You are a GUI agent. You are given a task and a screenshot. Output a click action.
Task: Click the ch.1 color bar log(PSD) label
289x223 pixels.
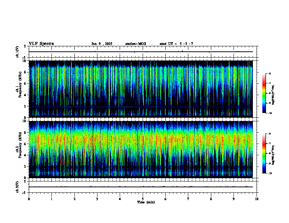coord(273,95)
